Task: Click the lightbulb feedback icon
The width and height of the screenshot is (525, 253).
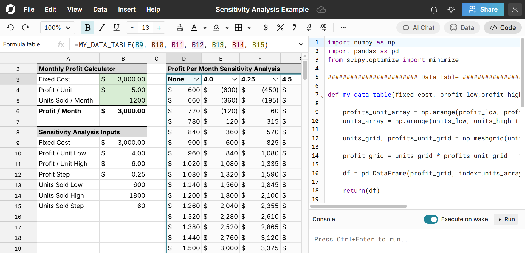Action: tap(451, 9)
